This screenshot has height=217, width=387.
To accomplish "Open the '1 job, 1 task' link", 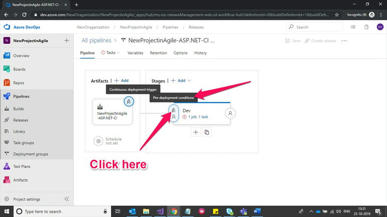I will point(198,117).
